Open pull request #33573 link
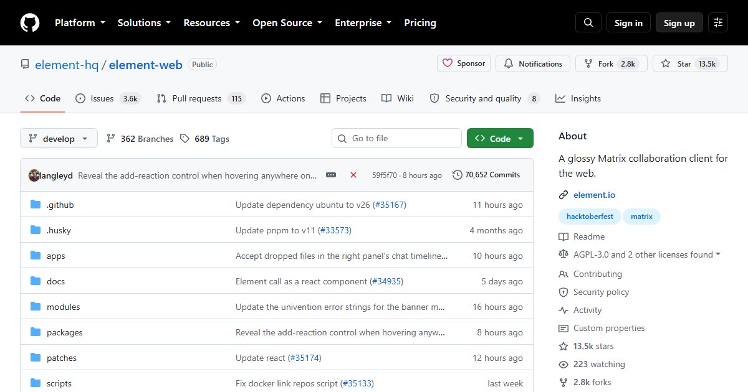Viewport: 748px width, 392px height. coord(335,230)
